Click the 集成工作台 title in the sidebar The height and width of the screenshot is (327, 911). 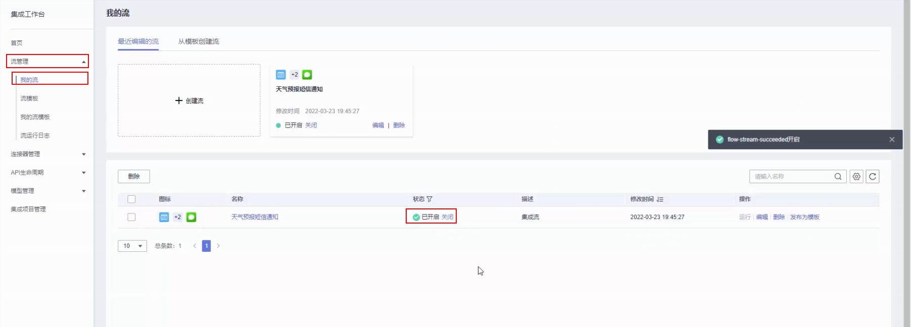28,14
